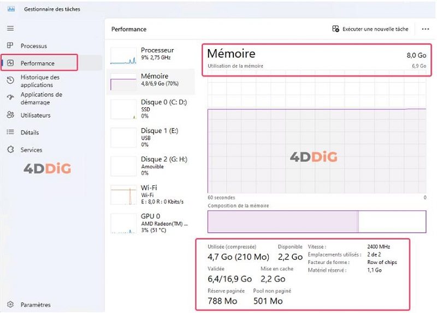Viewport: 437px width, 313px height.
Task: Click the Utilisation de la mémoire label
Action: click(x=235, y=66)
